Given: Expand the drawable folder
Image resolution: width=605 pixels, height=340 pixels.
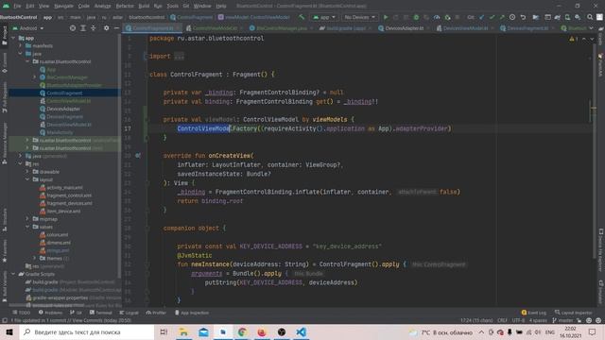Looking at the screenshot, I should (x=27, y=172).
